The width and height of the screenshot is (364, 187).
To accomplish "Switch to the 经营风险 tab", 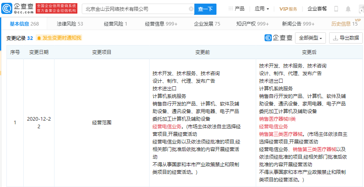I will [115, 24].
